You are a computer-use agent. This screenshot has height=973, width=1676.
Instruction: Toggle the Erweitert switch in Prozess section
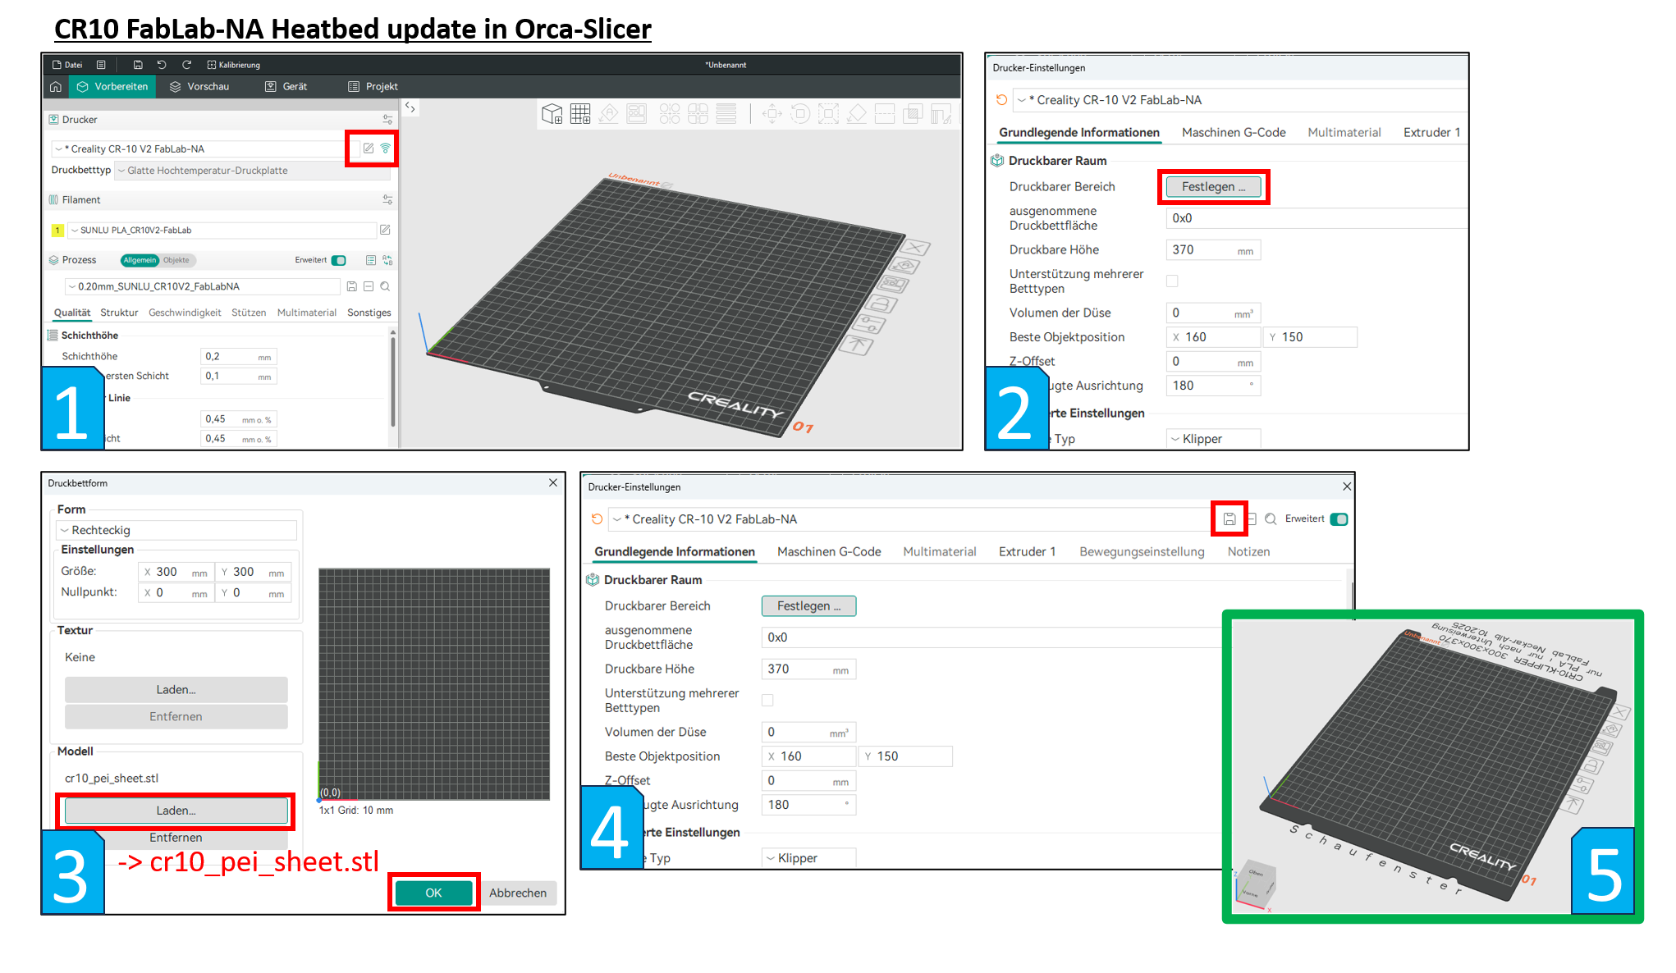coord(338,260)
